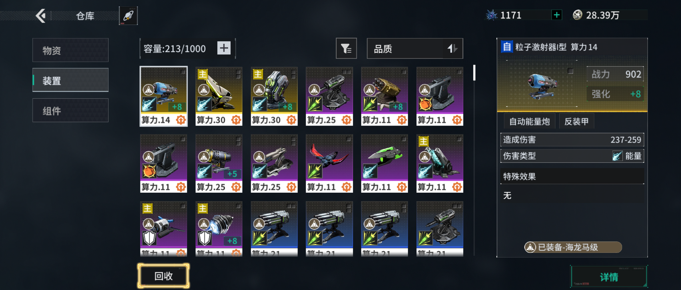
Task: Tick the checkbox on the 算力.14 item
Action: [183, 72]
